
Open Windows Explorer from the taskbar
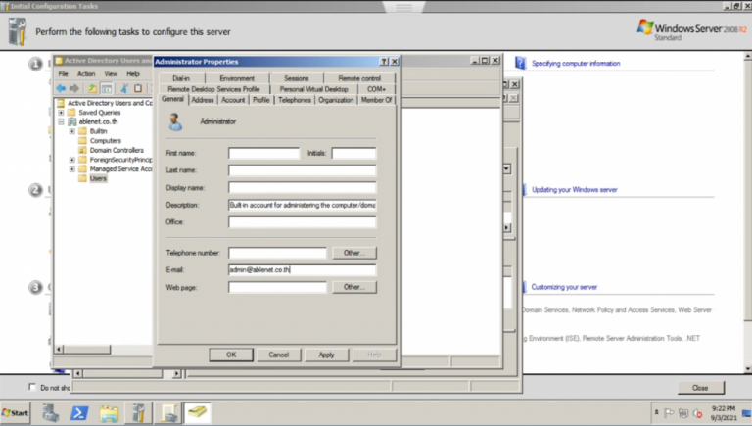coord(109,413)
